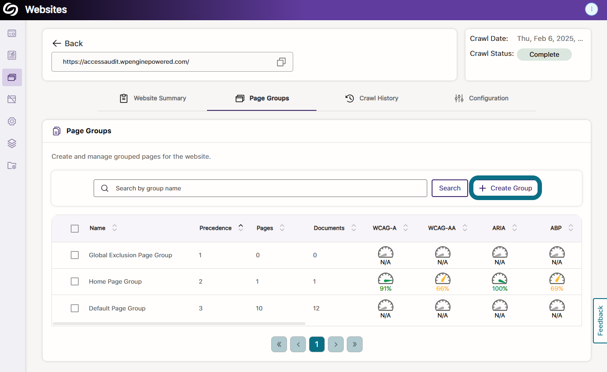Image resolution: width=607 pixels, height=372 pixels.
Task: Open the reports icon in sidebar
Action: [12, 55]
